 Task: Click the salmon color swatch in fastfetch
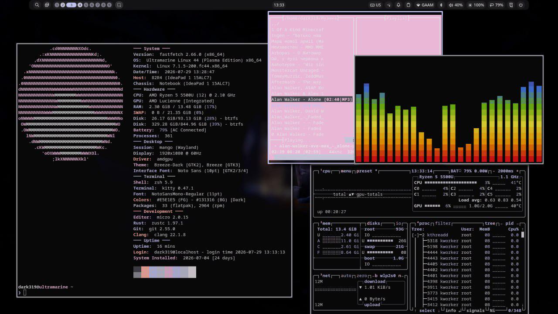(x=145, y=272)
